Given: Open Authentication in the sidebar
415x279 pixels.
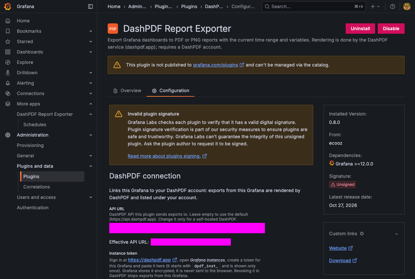Looking at the screenshot, I should point(33,208).
